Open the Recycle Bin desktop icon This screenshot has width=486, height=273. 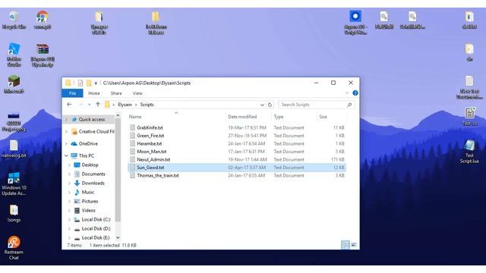click(x=14, y=20)
